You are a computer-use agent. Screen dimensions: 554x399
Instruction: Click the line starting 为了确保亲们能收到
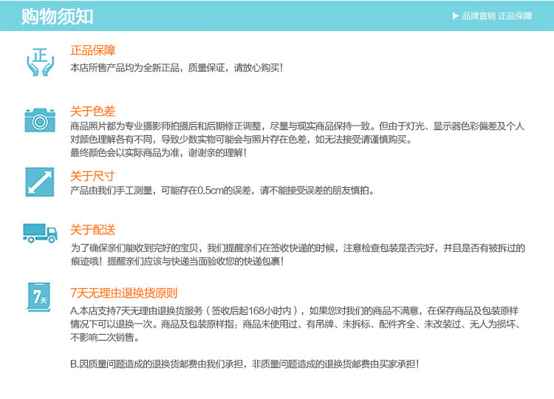pos(298,248)
